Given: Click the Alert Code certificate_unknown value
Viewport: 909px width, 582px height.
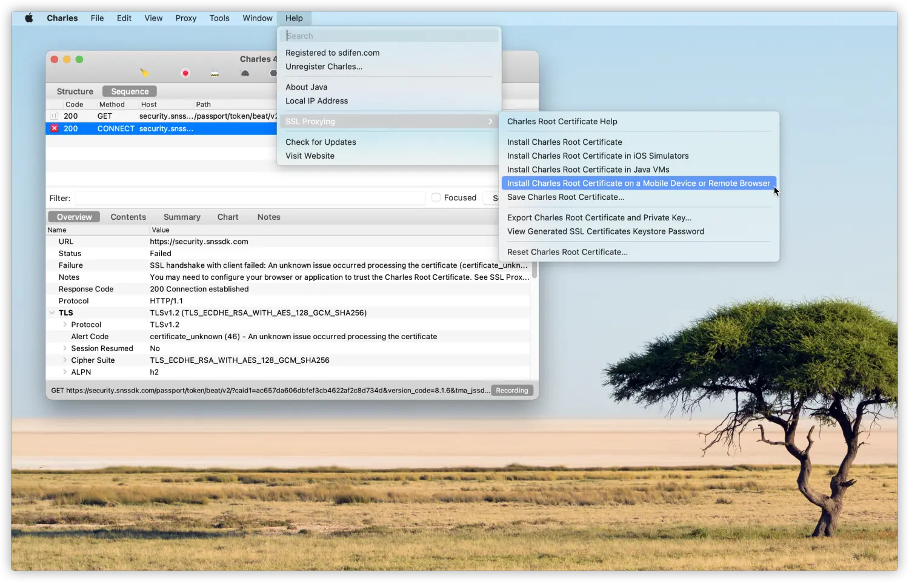Looking at the screenshot, I should point(293,337).
